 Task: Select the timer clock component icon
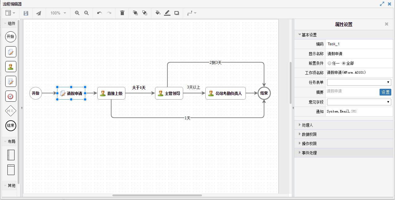[11, 96]
